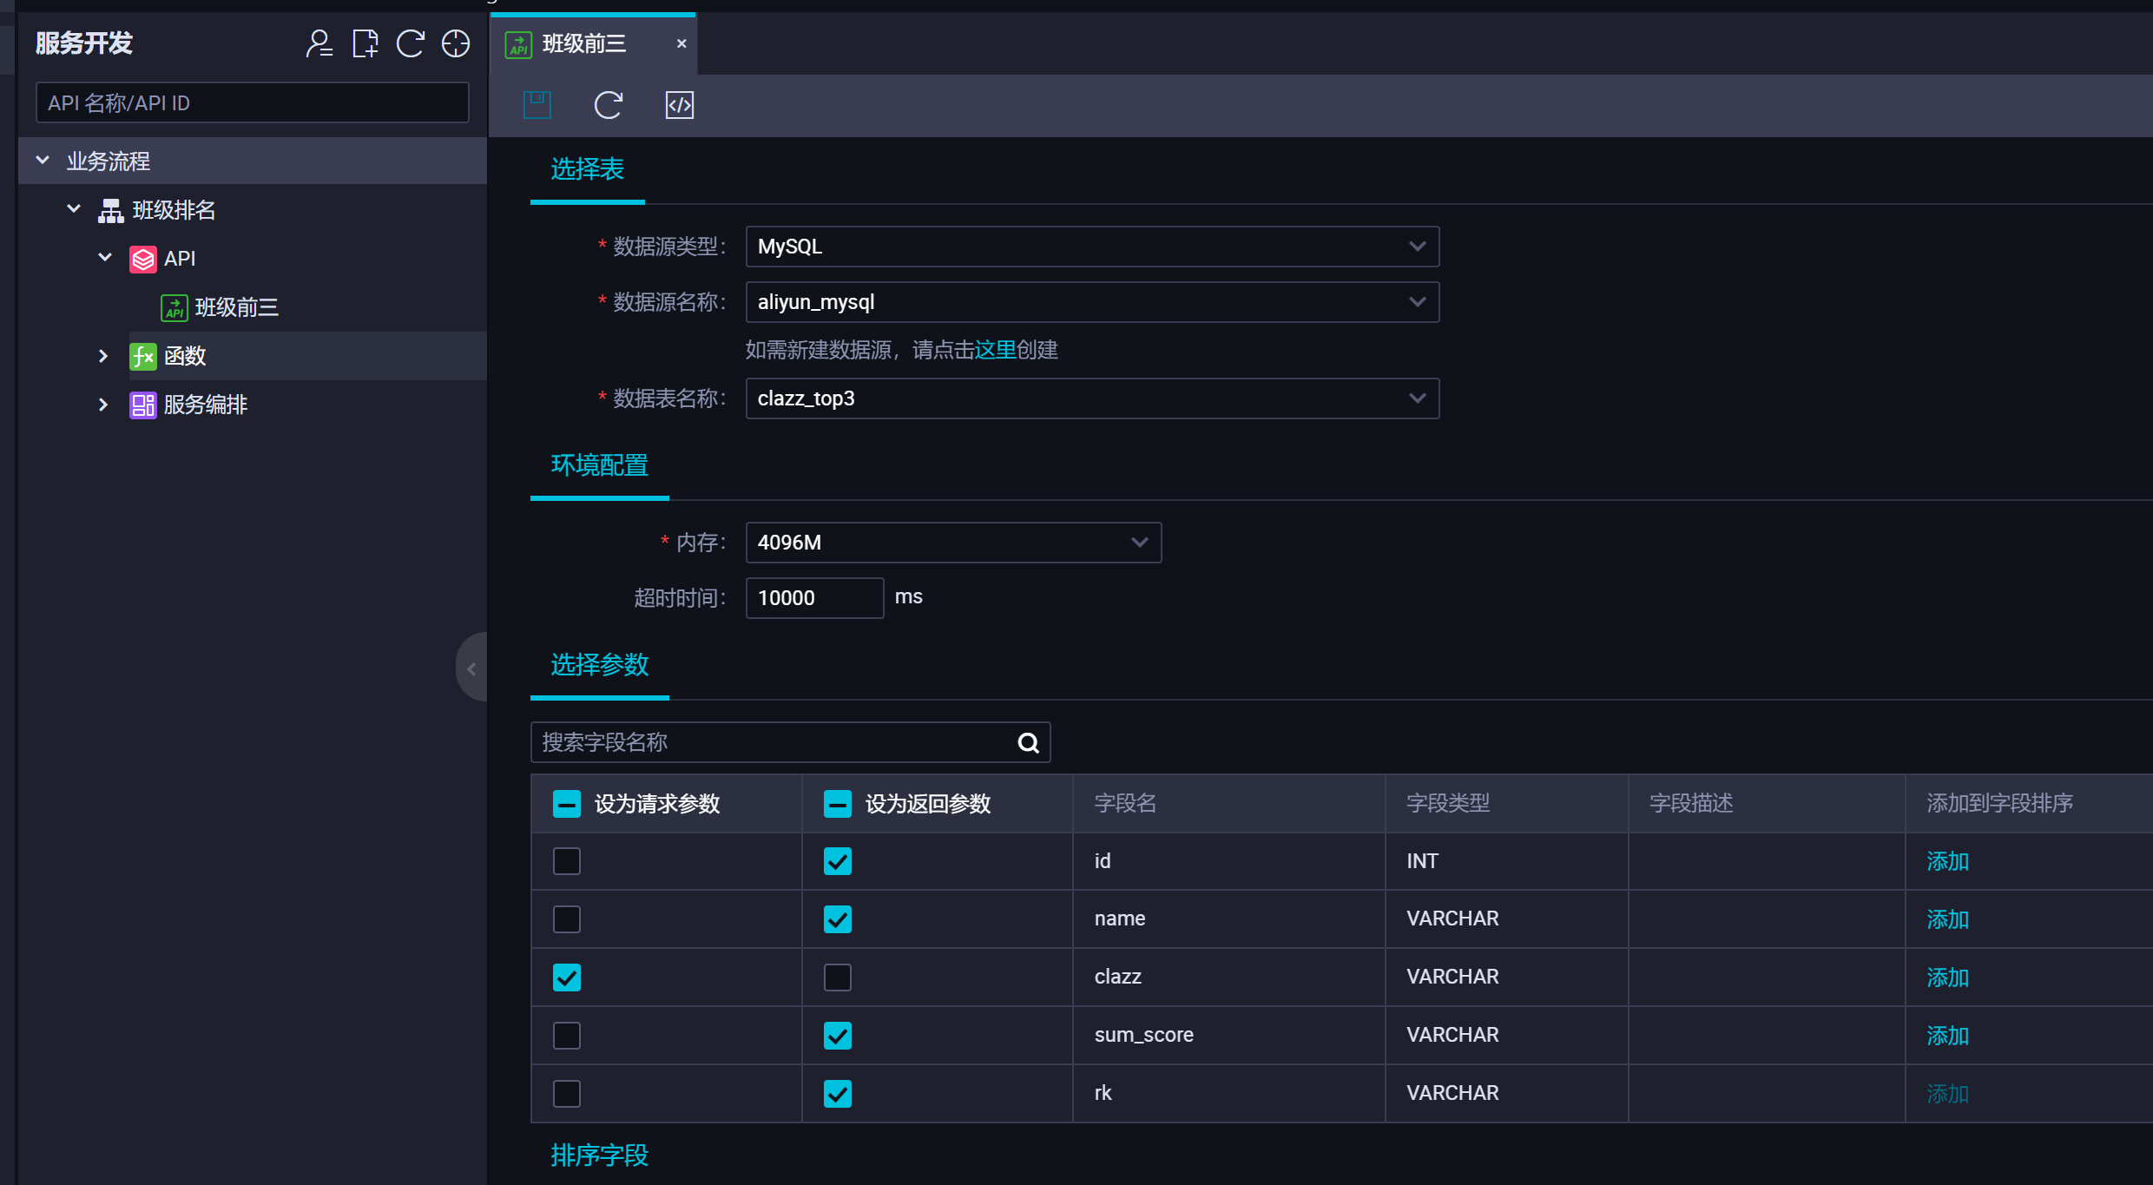The width and height of the screenshot is (2153, 1185).
Task: Click the purple 服务编排 icon
Action: coord(143,405)
